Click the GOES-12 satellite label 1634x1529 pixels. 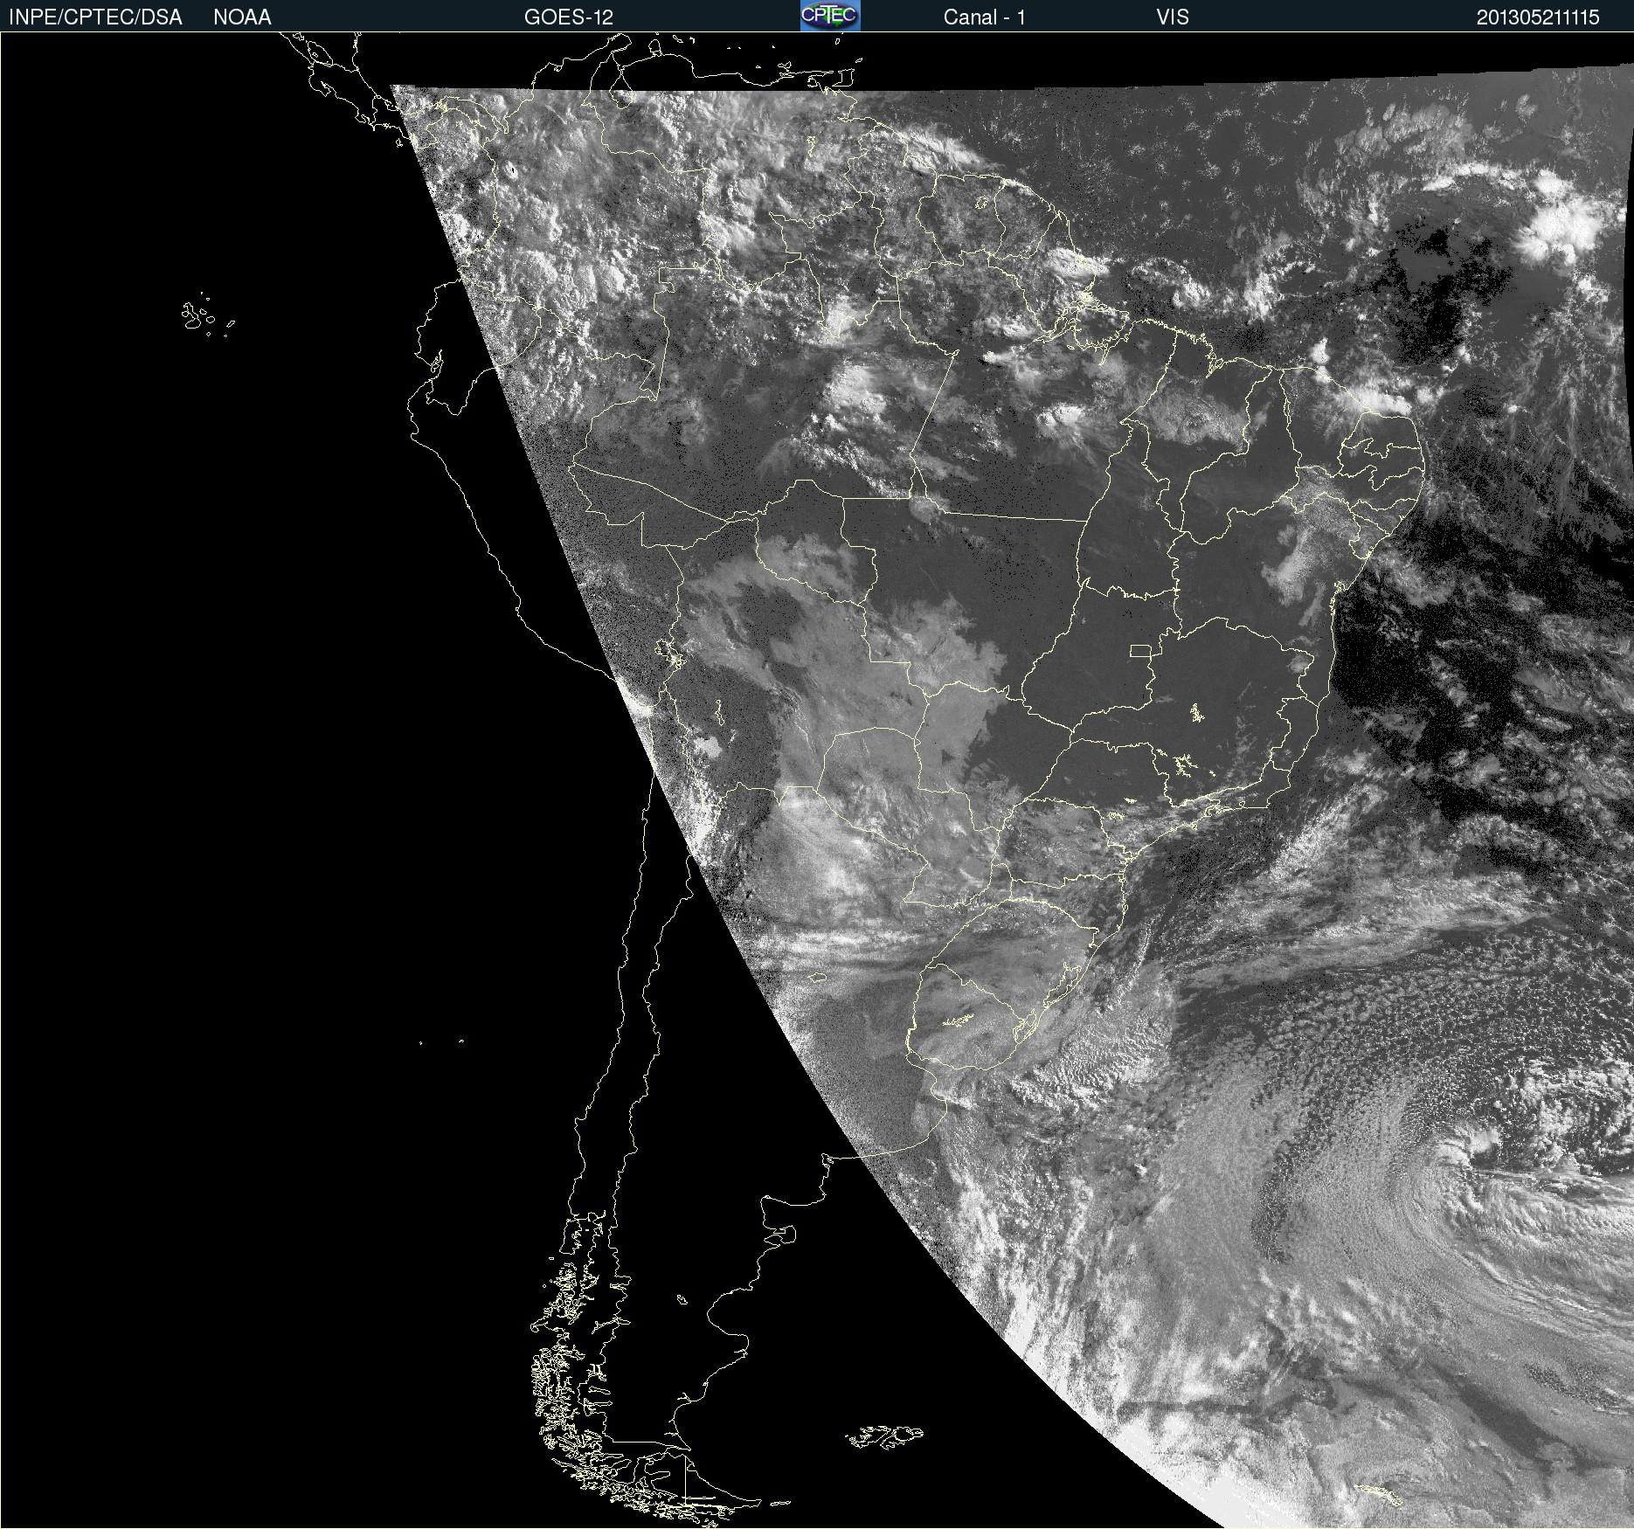[569, 17]
